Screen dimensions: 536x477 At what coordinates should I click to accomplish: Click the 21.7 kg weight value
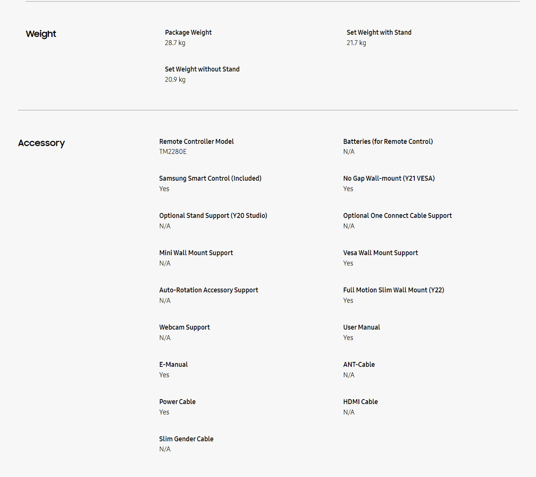[356, 43]
